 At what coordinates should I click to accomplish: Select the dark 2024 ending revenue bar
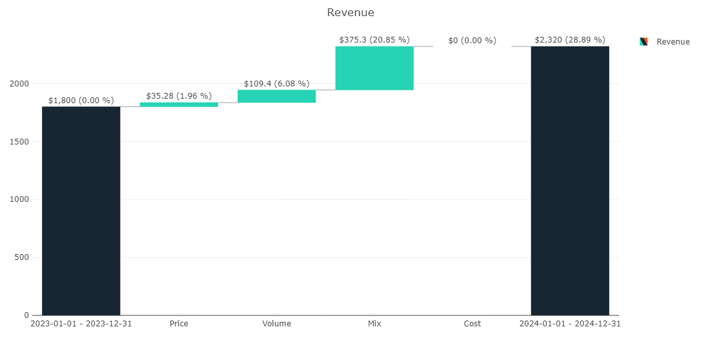click(x=569, y=181)
